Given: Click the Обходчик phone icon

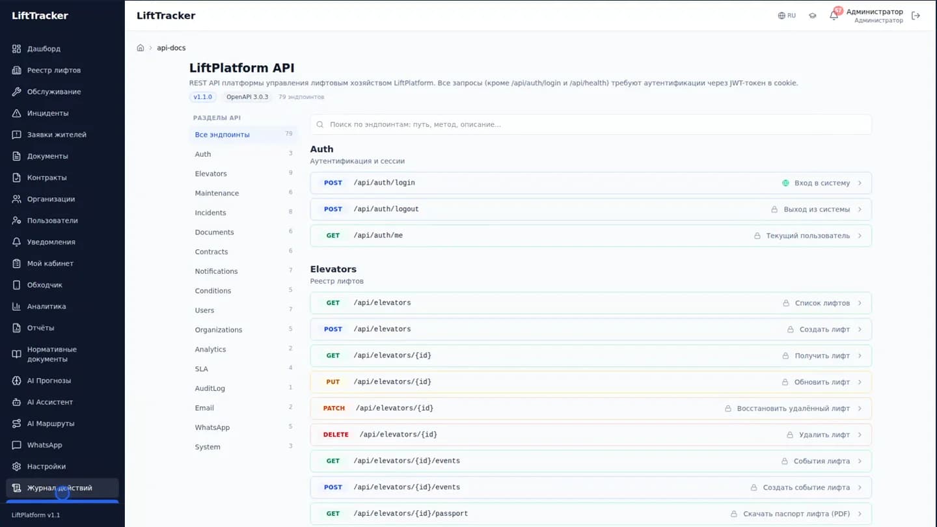Looking at the screenshot, I should (x=17, y=285).
